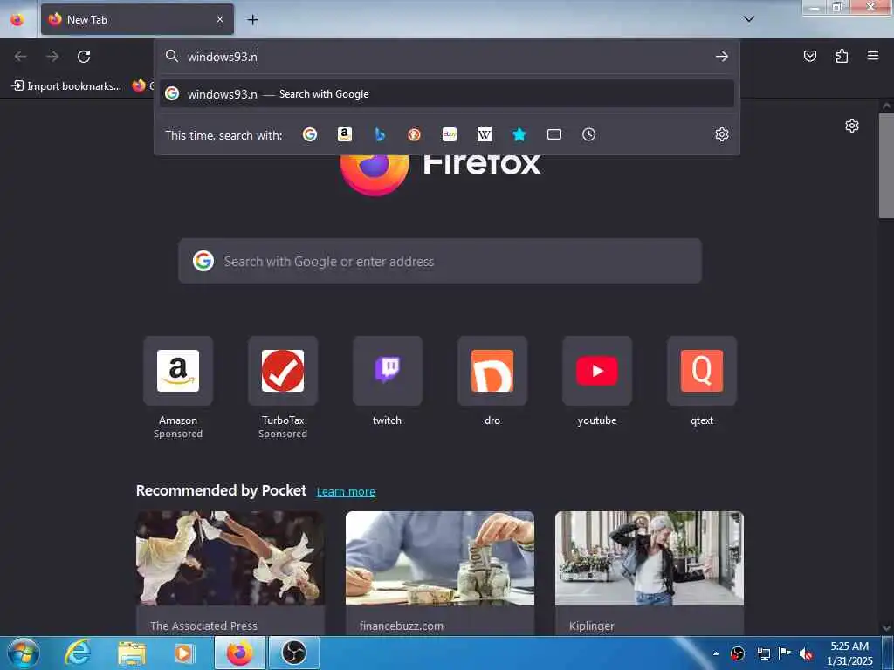Open the Firefox application menu
Screen dimensions: 894x670
tap(872, 56)
